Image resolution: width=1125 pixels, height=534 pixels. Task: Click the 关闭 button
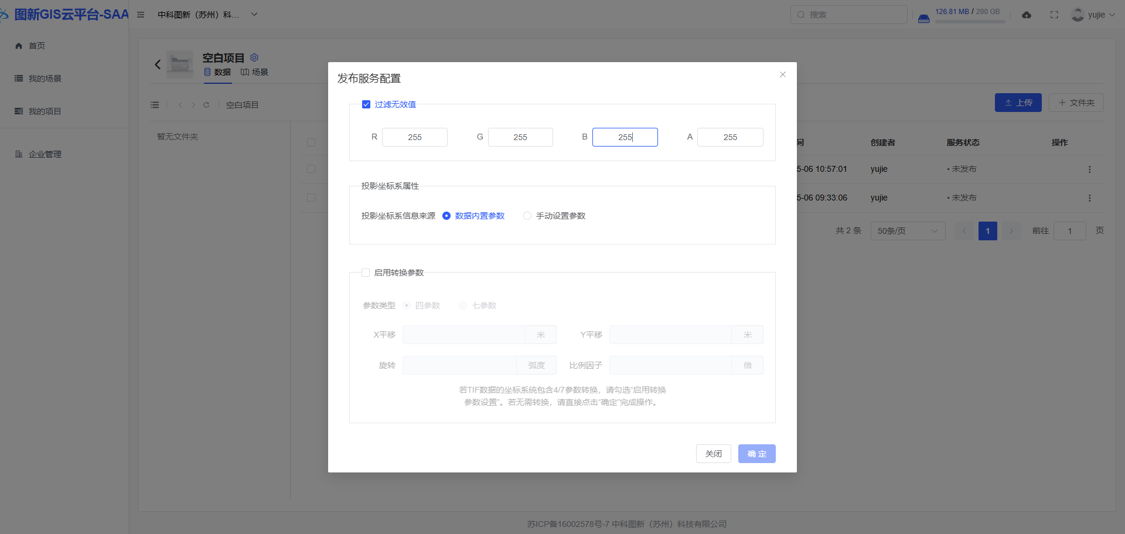point(713,454)
